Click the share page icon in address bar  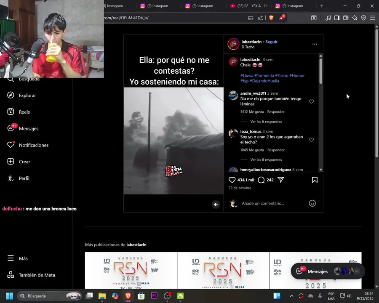(x=260, y=18)
